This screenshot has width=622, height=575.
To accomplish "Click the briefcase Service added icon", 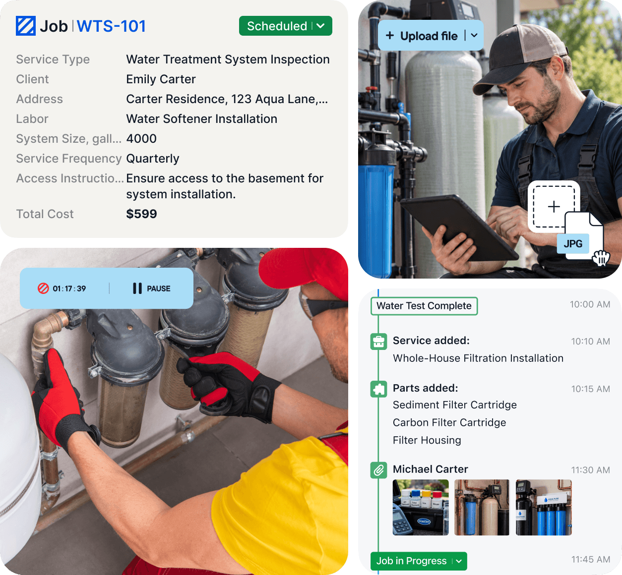I will (x=379, y=341).
